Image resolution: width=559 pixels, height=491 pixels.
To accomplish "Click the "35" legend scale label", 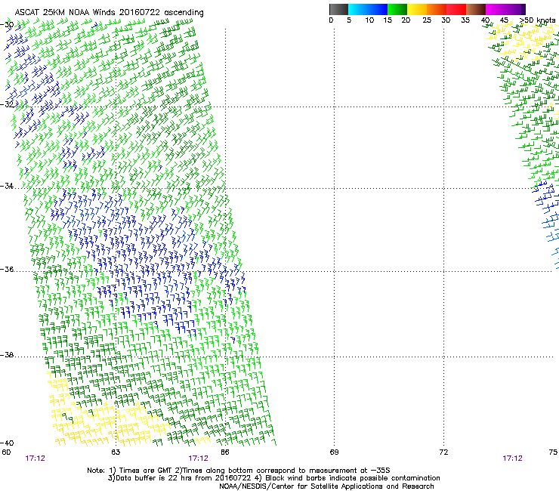I will (465, 20).
